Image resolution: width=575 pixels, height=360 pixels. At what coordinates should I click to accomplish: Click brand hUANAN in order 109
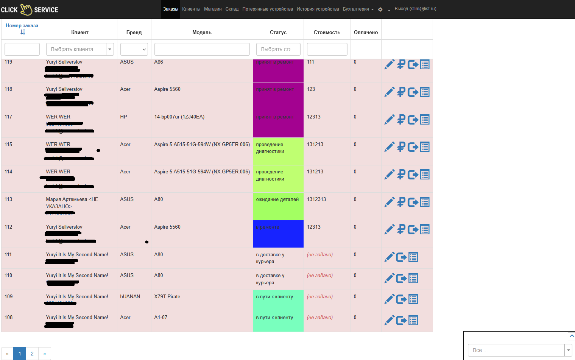coord(130,297)
